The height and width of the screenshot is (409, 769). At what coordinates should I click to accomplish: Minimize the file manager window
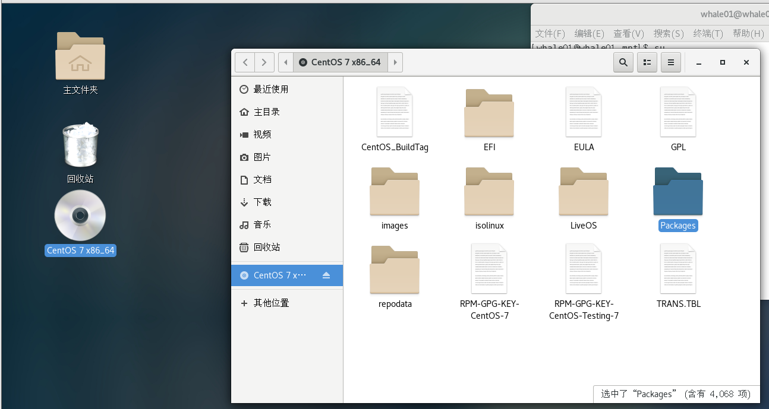coord(699,62)
